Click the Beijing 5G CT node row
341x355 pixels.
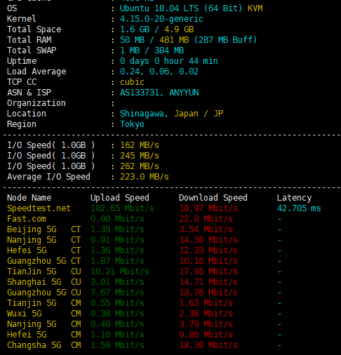(x=144, y=229)
